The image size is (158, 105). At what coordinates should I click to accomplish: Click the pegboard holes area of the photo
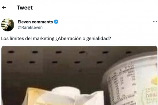pyautogui.click(x=69, y=57)
